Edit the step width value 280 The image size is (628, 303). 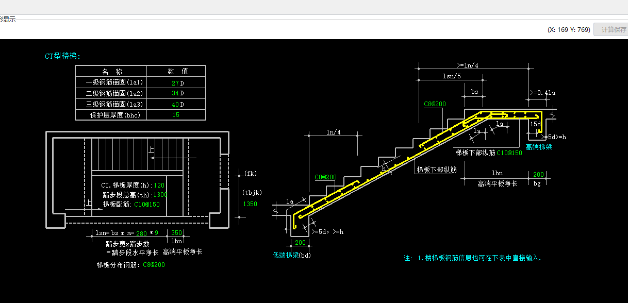[x=141, y=233]
